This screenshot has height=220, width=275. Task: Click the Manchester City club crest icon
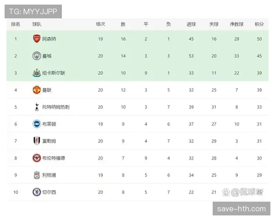37,56
